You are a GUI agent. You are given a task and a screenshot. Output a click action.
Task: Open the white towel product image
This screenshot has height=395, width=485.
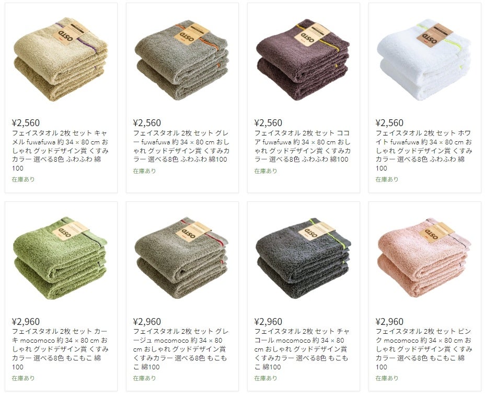click(424, 60)
